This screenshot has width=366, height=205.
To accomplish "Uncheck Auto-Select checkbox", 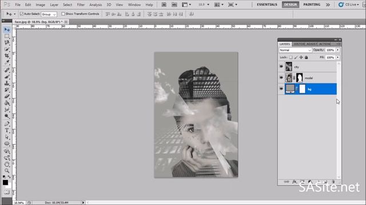I will [22, 14].
